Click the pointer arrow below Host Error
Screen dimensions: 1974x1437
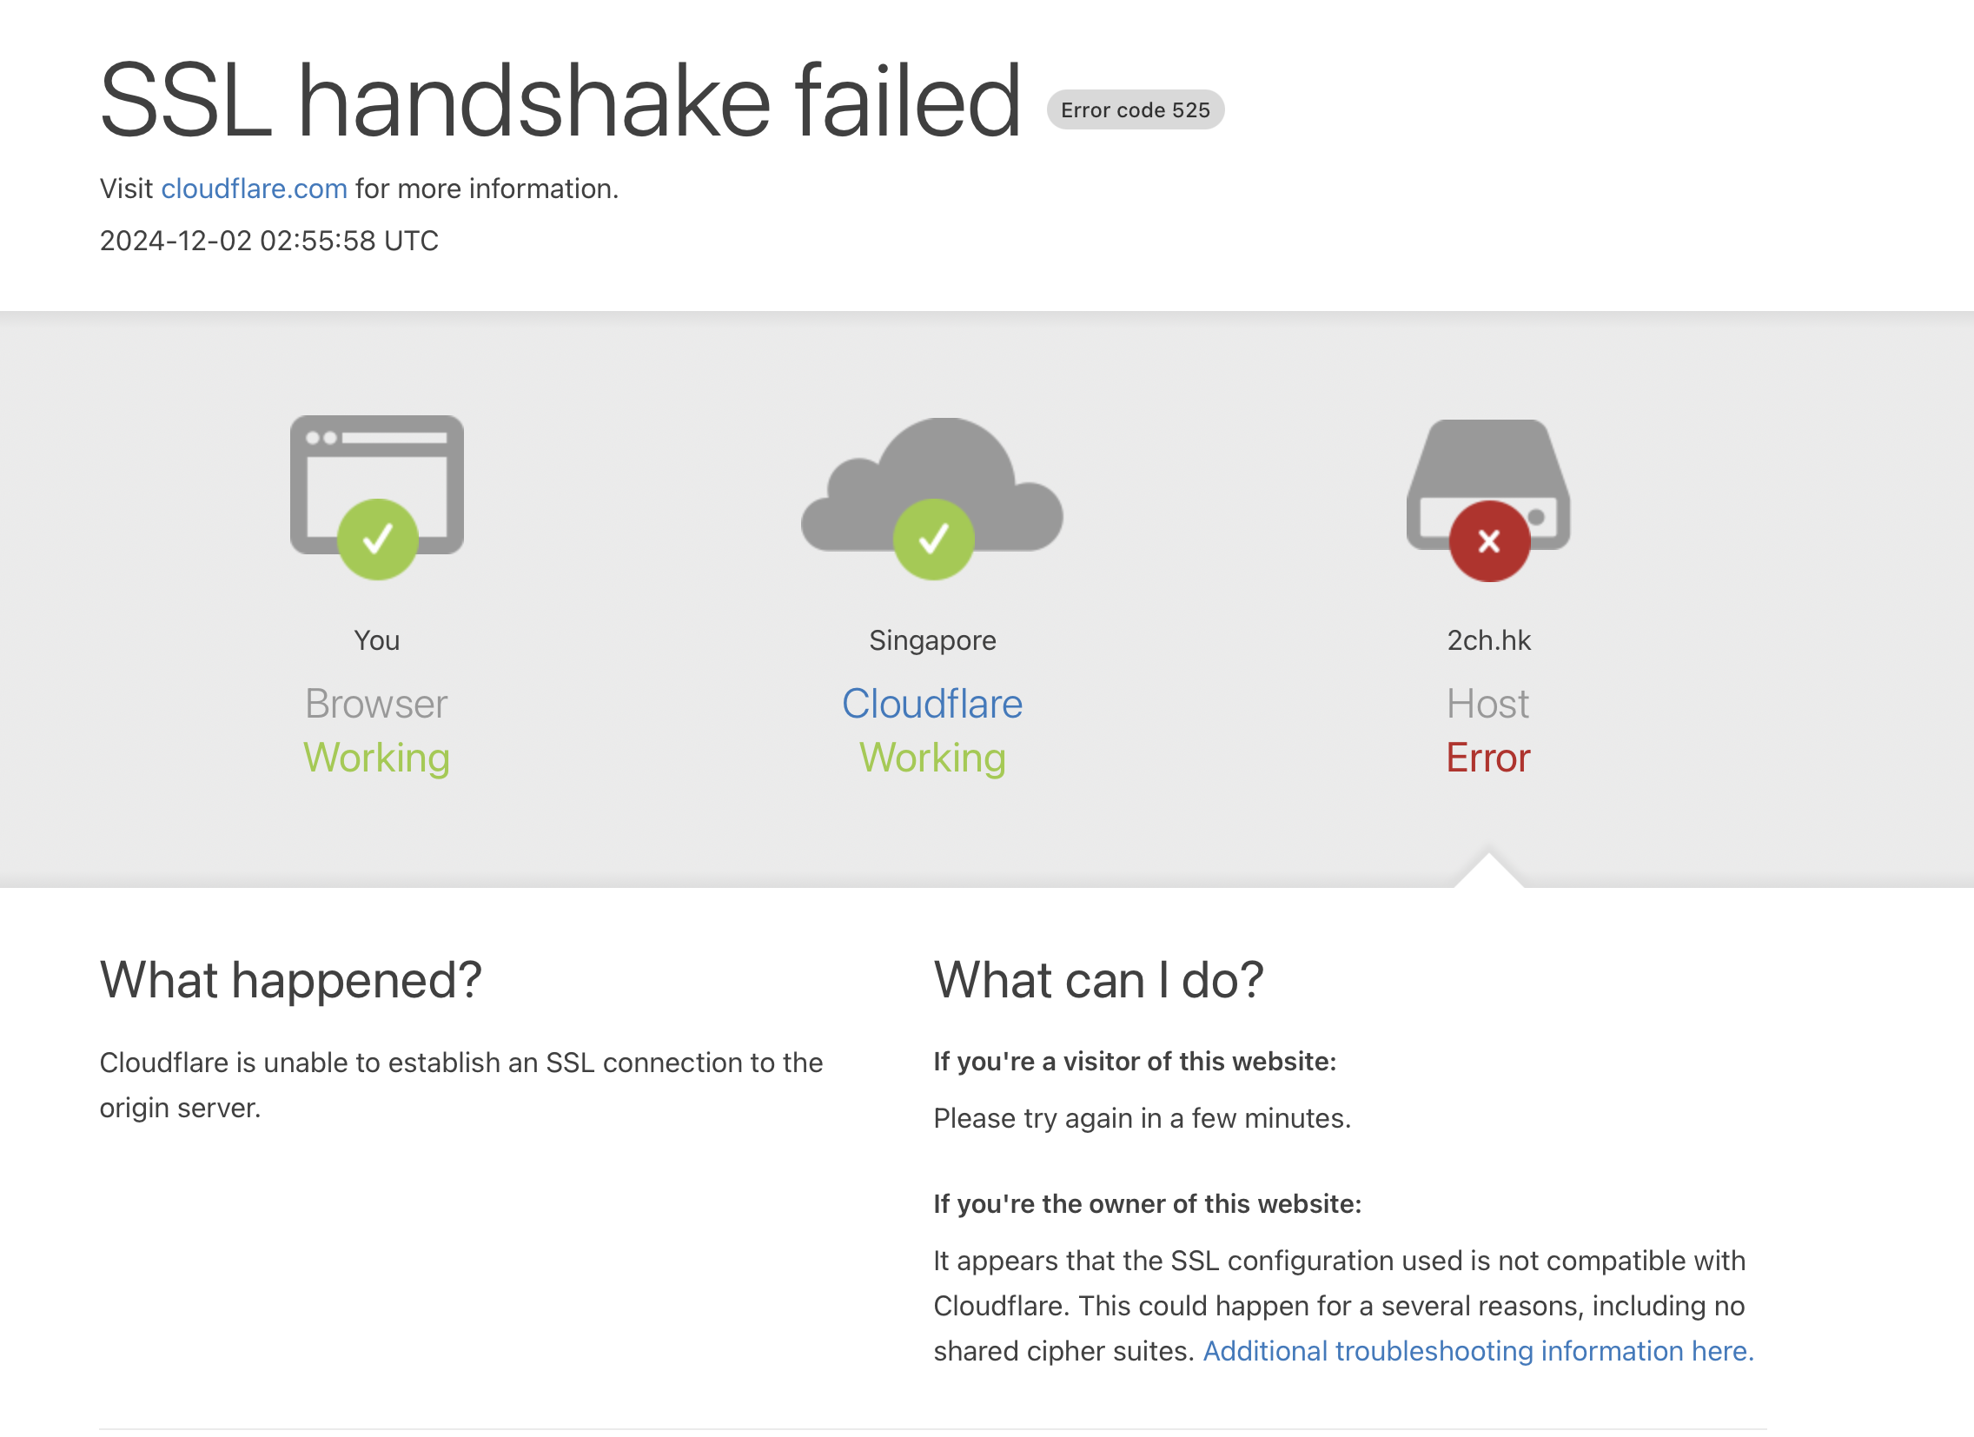(x=1488, y=871)
